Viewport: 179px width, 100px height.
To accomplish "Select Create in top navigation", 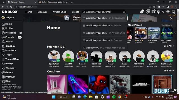I will (x=75, y=12).
